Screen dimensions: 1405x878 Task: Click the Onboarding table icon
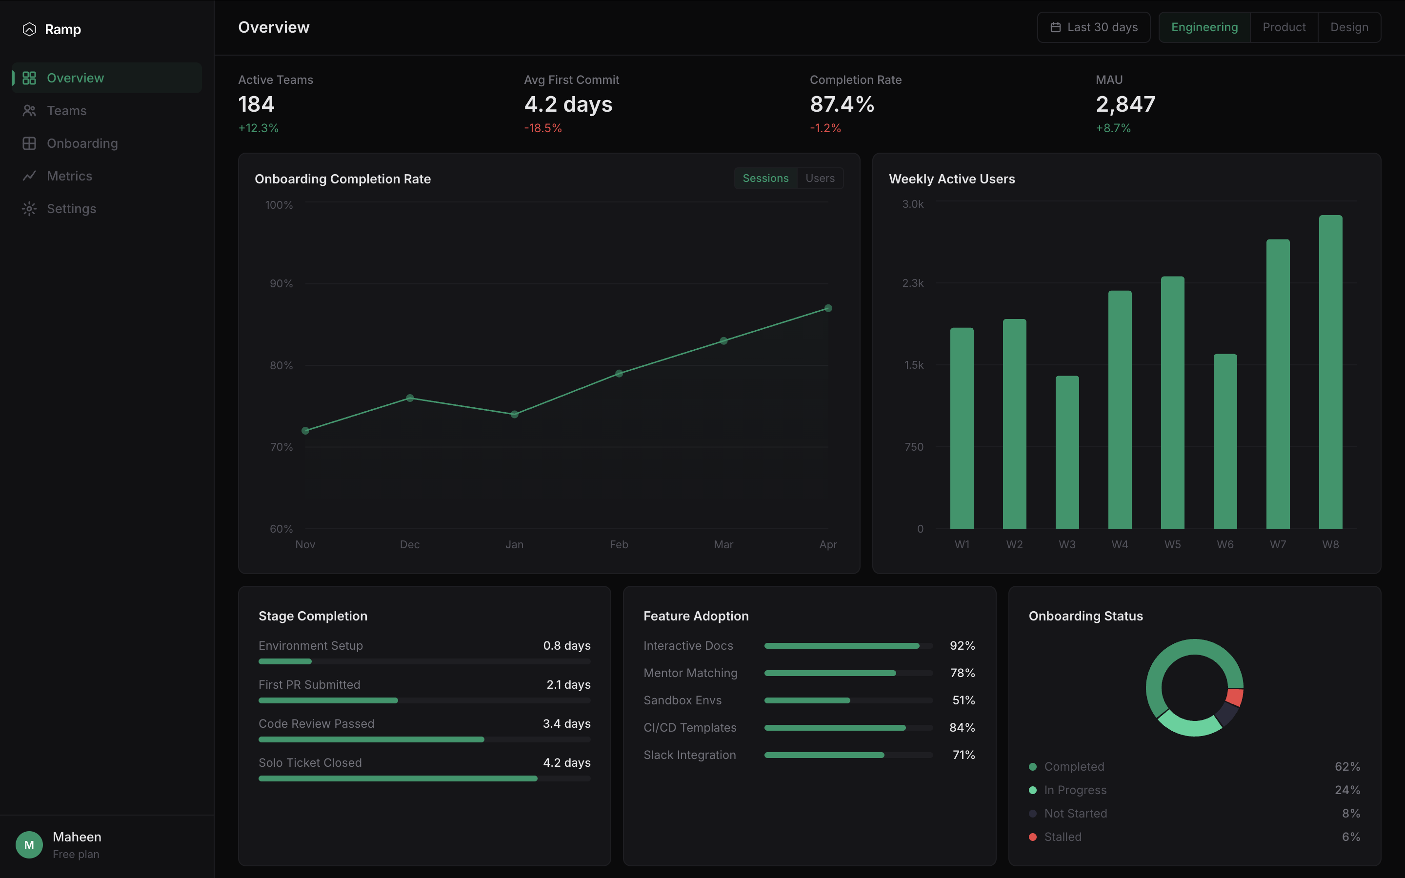tap(29, 143)
